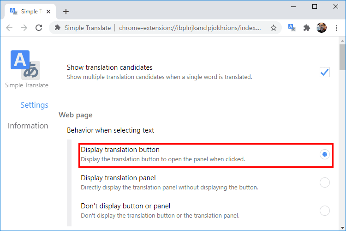This screenshot has width=346, height=231.
Task: Open the user profile avatar
Action: (x=322, y=28)
